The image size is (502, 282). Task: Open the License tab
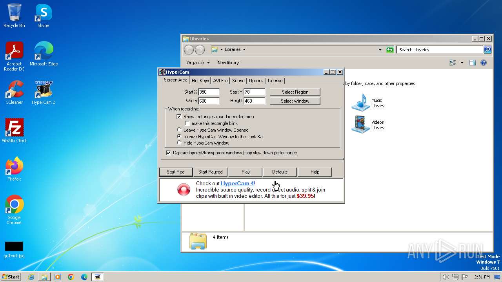pyautogui.click(x=275, y=81)
